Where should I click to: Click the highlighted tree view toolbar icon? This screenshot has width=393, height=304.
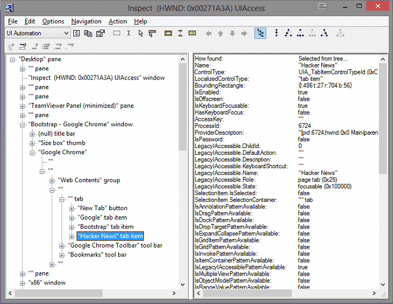point(260,34)
